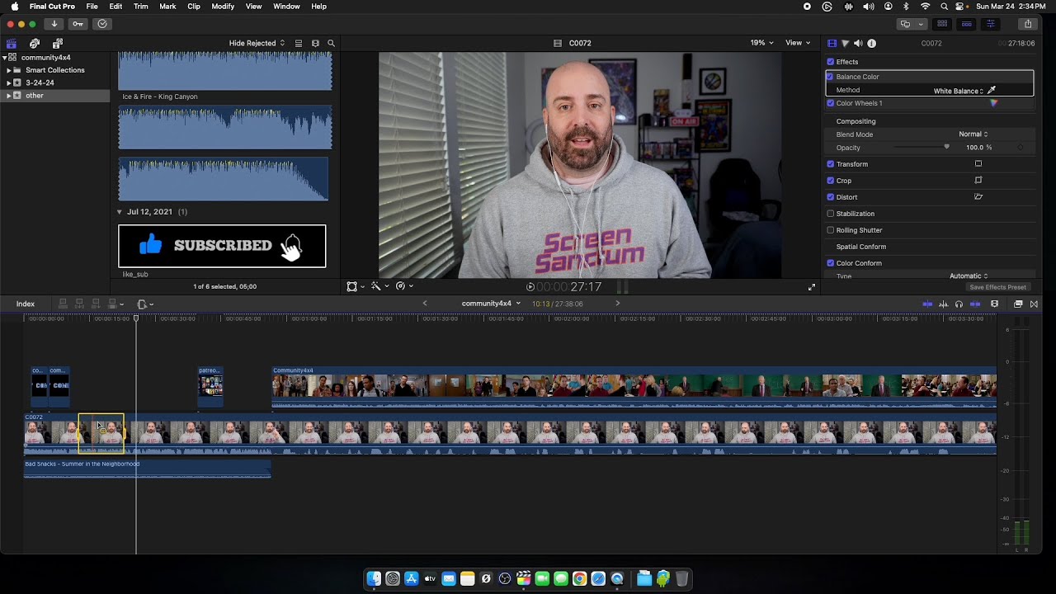This screenshot has width=1056, height=594.
Task: Open community4x4 project name in timeline
Action: [x=491, y=304]
